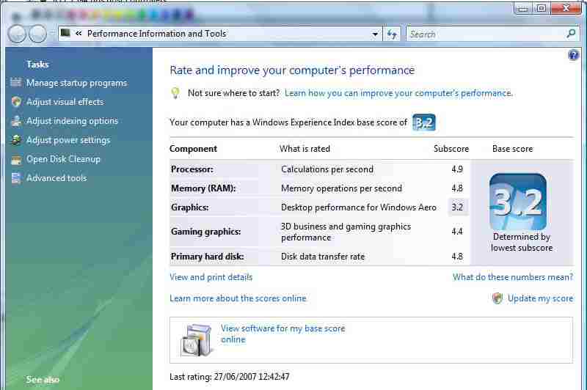Click the Adjust power settings icon
The width and height of the screenshot is (587, 390).
tap(16, 140)
